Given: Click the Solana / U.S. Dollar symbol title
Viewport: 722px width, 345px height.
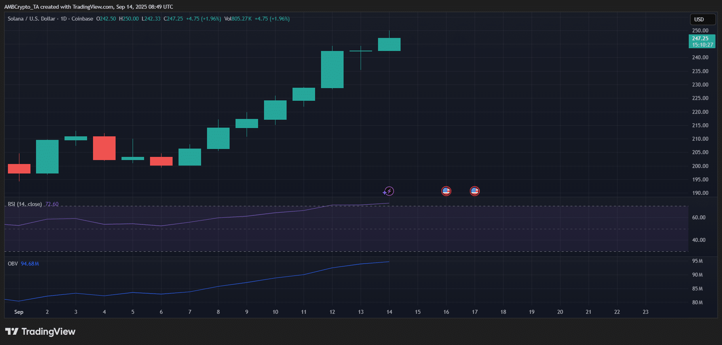Looking at the screenshot, I should [x=31, y=19].
